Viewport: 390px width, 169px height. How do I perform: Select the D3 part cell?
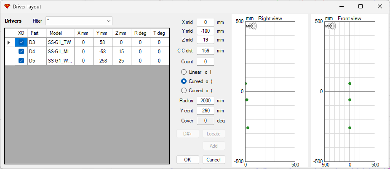click(x=37, y=43)
